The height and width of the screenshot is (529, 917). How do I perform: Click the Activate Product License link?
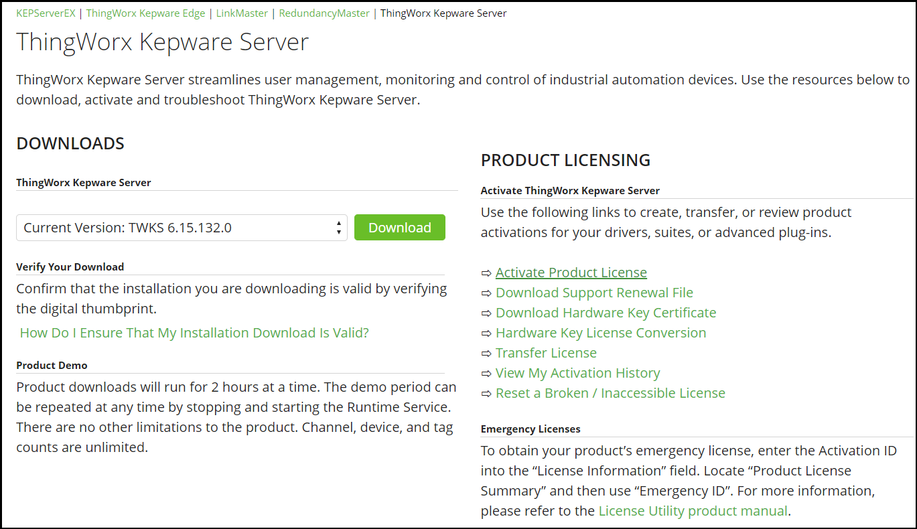click(571, 273)
